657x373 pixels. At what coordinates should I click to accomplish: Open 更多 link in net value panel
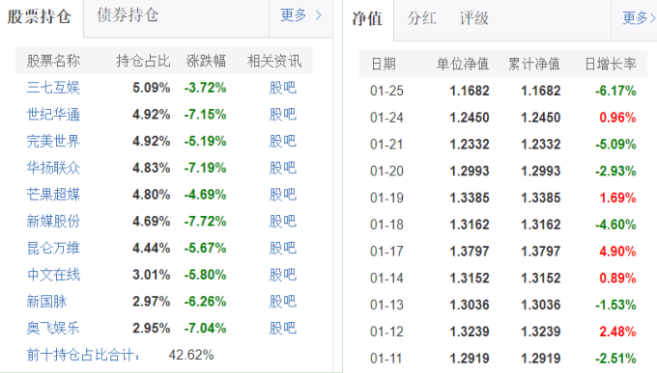point(639,18)
